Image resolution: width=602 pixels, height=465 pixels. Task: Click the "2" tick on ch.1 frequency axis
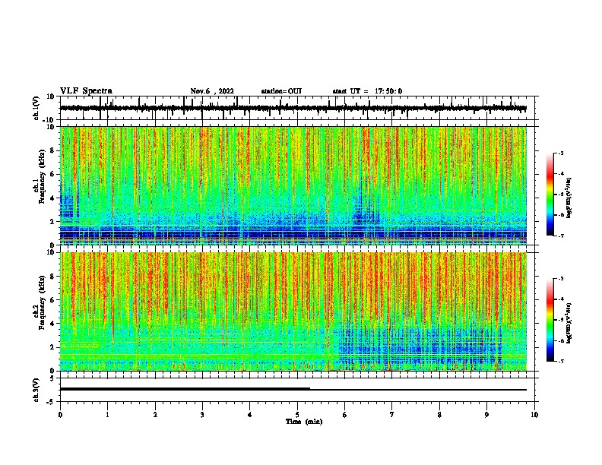click(53, 221)
